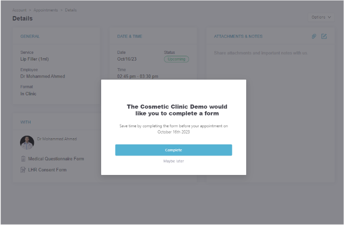The height and width of the screenshot is (225, 344).
Task: Click the 02:45 pm - 03:30 pm time
Action: (137, 76)
